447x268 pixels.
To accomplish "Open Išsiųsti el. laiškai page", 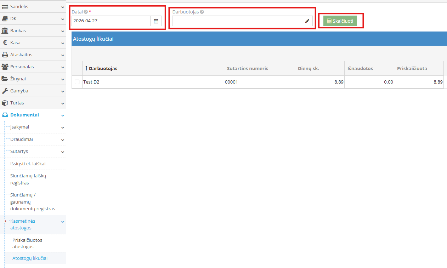I will pyautogui.click(x=28, y=164).
